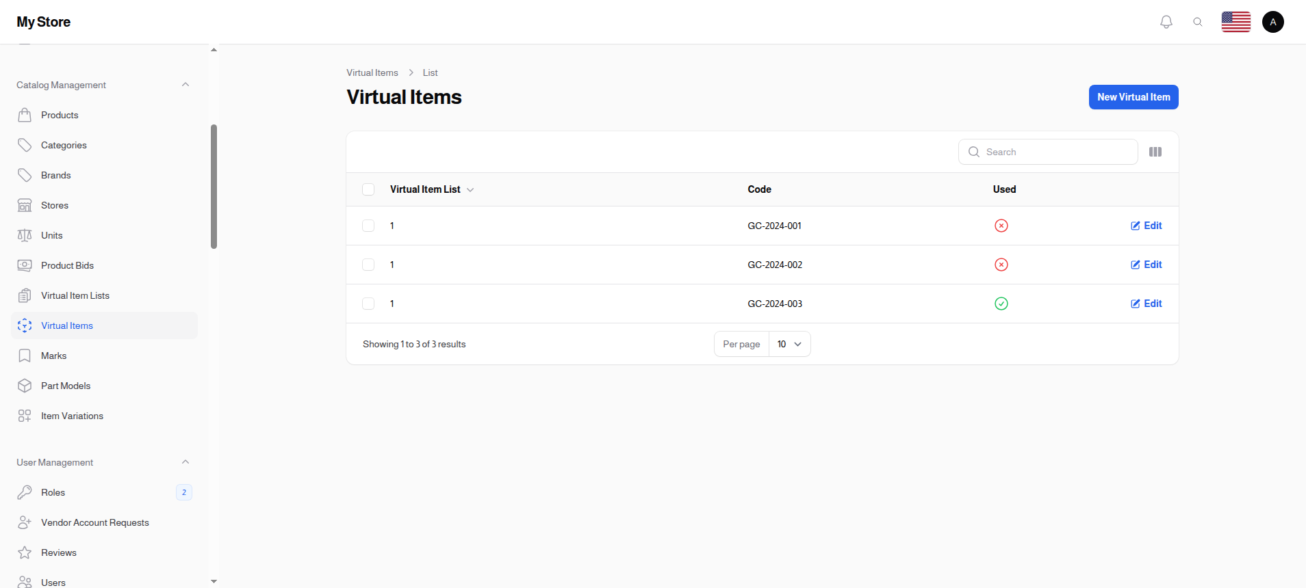The width and height of the screenshot is (1306, 588).
Task: Click the Virtual Item Lists clipboard icon
Action: point(25,295)
